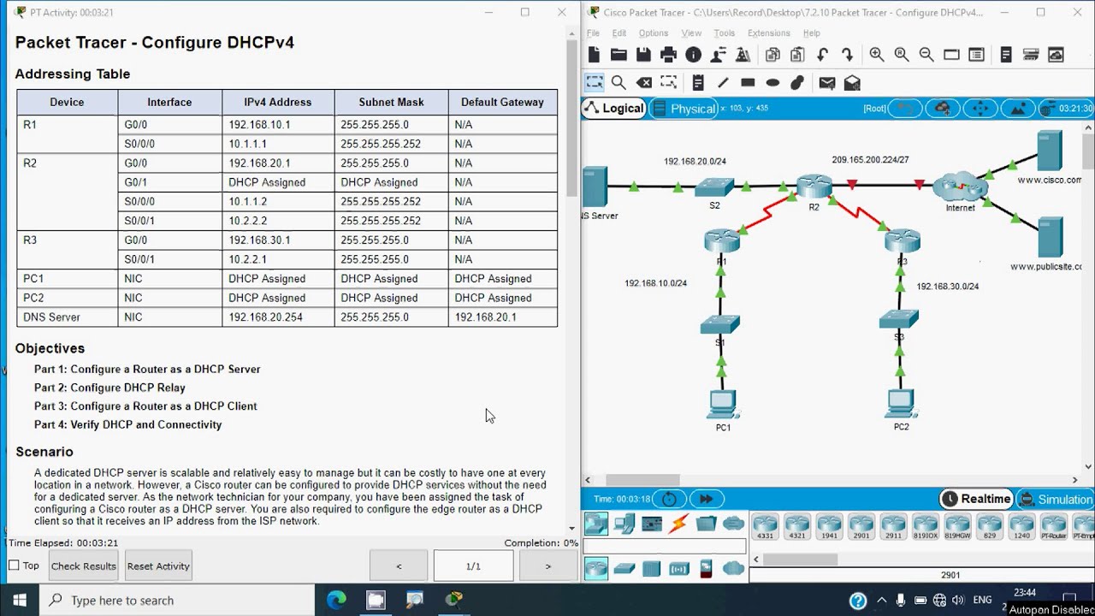
Task: Click the Redo arrow icon
Action: click(847, 55)
